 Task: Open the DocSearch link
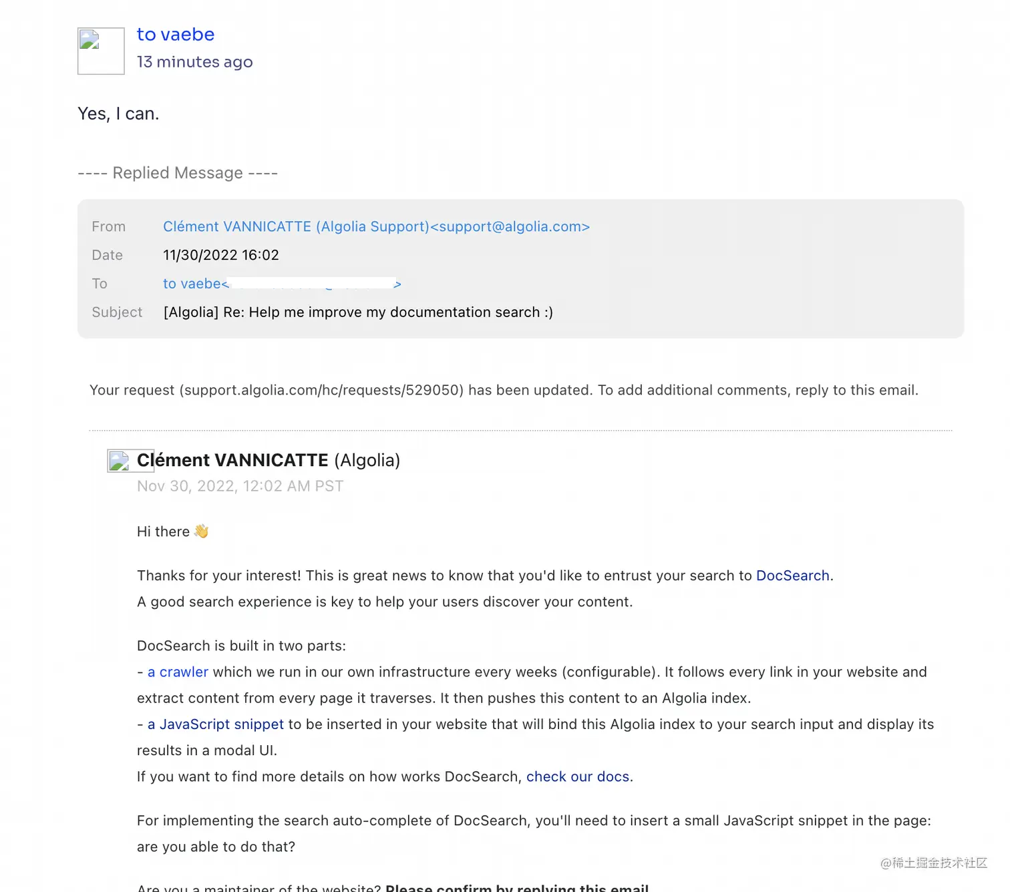792,576
